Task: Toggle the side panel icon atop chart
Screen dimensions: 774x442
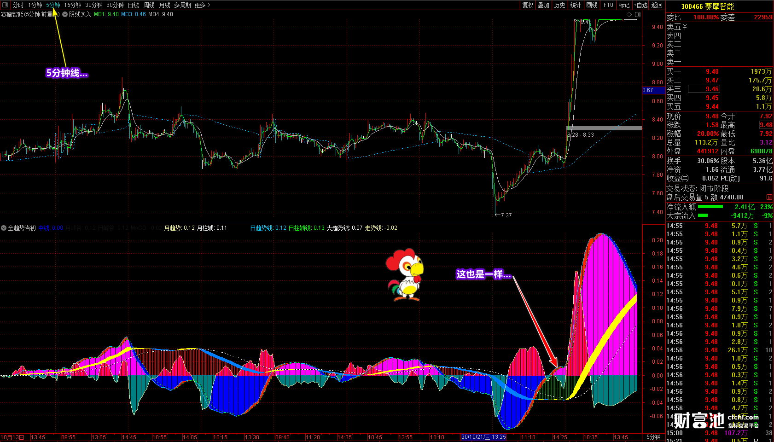Action: click(638, 14)
